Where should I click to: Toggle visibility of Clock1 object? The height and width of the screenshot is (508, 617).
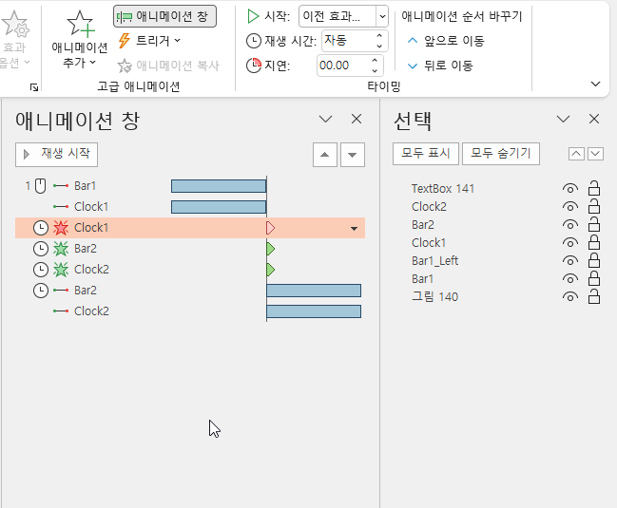(x=570, y=242)
